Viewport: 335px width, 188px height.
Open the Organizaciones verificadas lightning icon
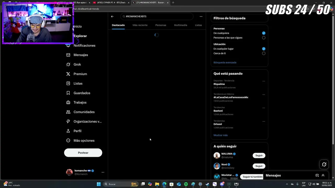coord(68,121)
